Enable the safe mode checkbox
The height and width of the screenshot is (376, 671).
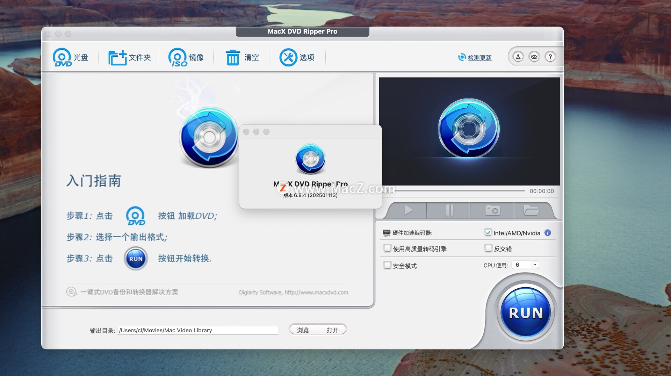tap(387, 266)
